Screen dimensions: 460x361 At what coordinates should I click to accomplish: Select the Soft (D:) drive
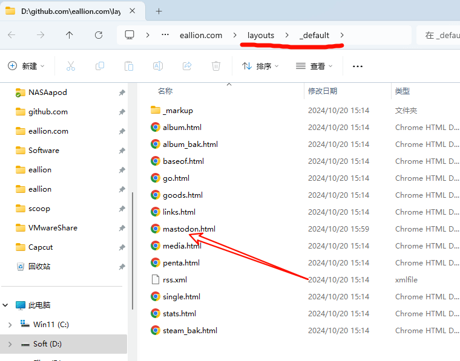tap(47, 343)
